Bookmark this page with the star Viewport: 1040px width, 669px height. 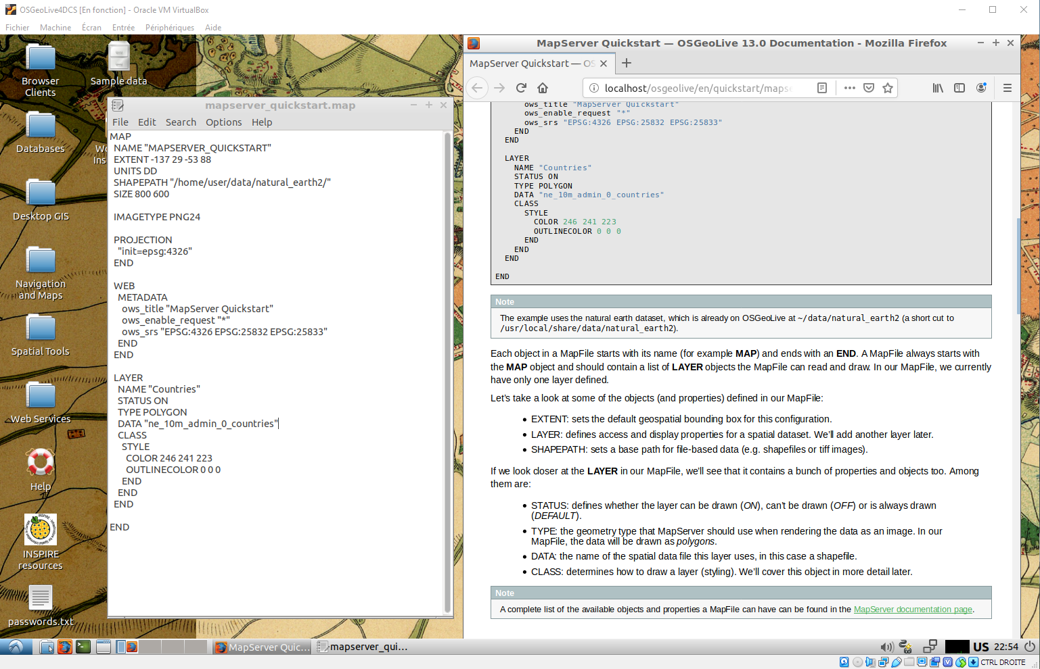click(888, 88)
